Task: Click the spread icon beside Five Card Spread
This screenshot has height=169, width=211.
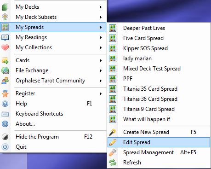Action: (113, 38)
